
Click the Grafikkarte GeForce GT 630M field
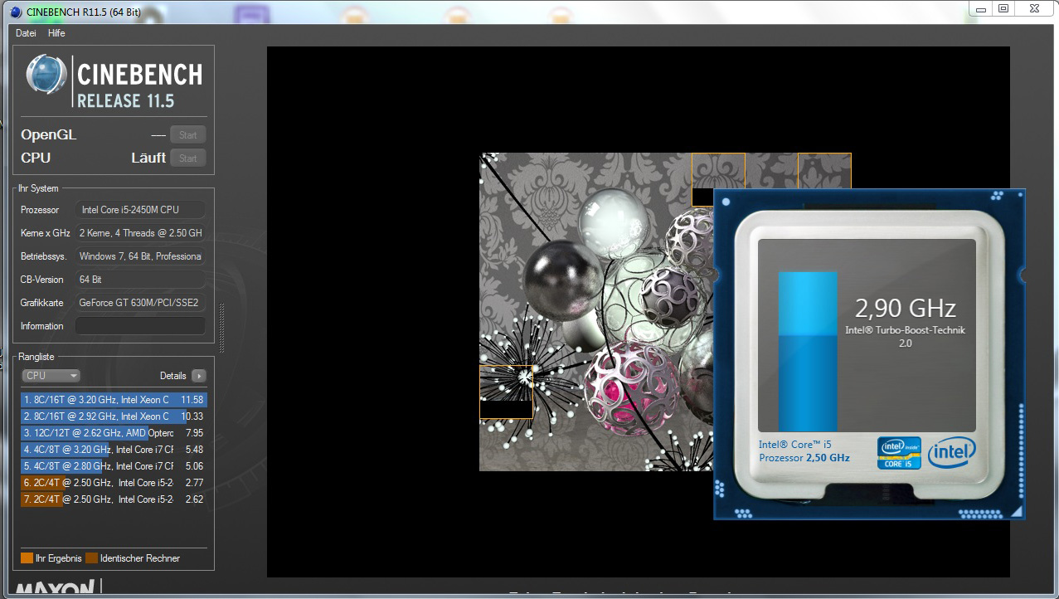tap(140, 303)
